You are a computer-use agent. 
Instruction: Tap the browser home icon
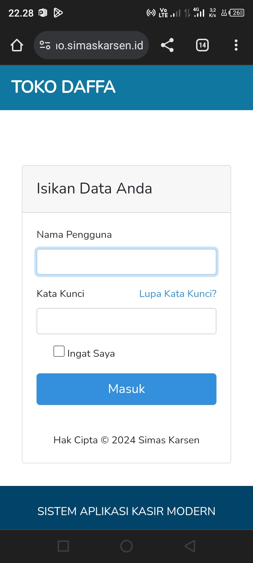pyautogui.click(x=17, y=45)
